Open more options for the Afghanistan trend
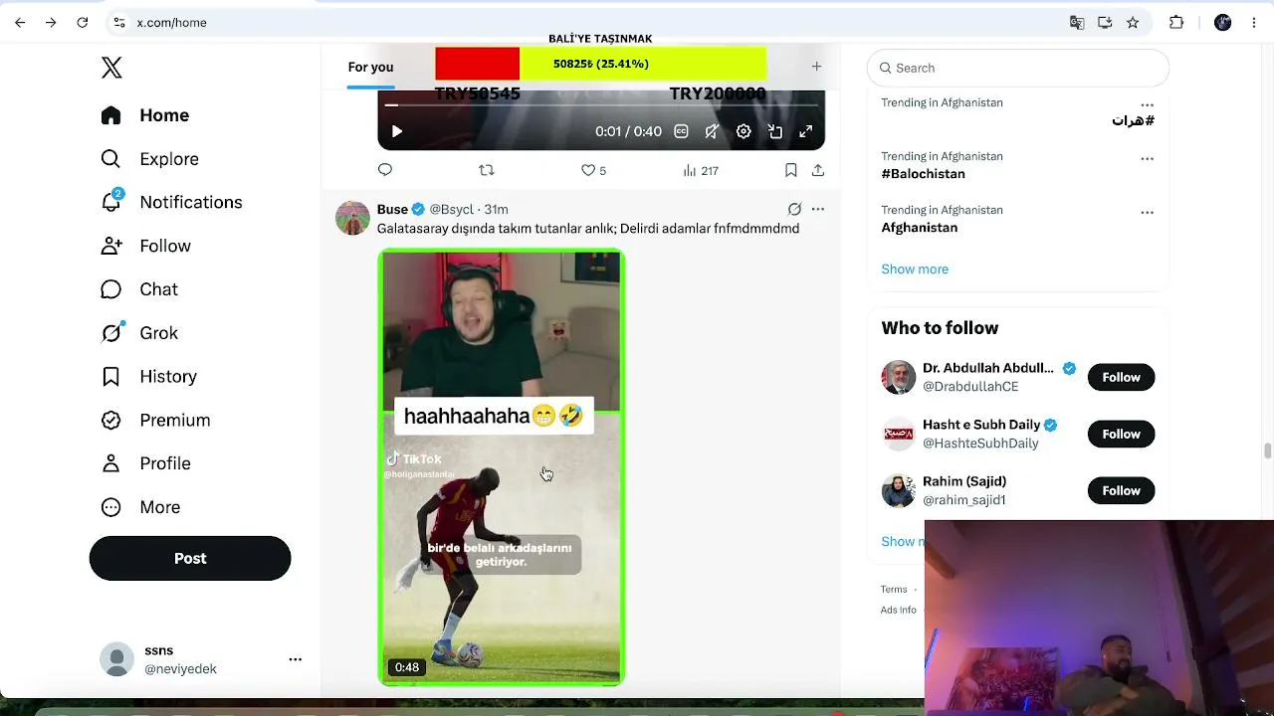This screenshot has height=716, width=1274. click(x=1147, y=212)
